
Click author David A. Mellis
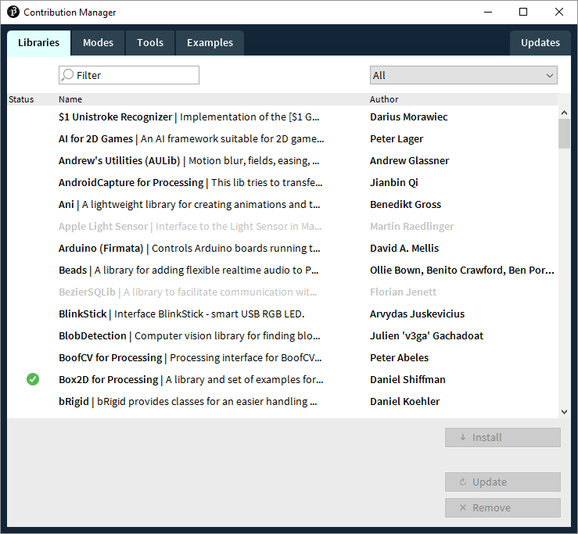pyautogui.click(x=404, y=248)
